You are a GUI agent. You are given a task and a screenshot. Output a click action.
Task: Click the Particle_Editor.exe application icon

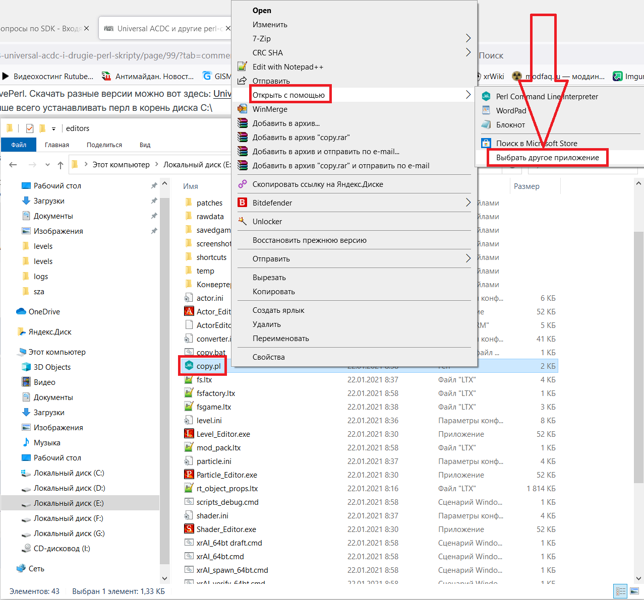(x=189, y=475)
